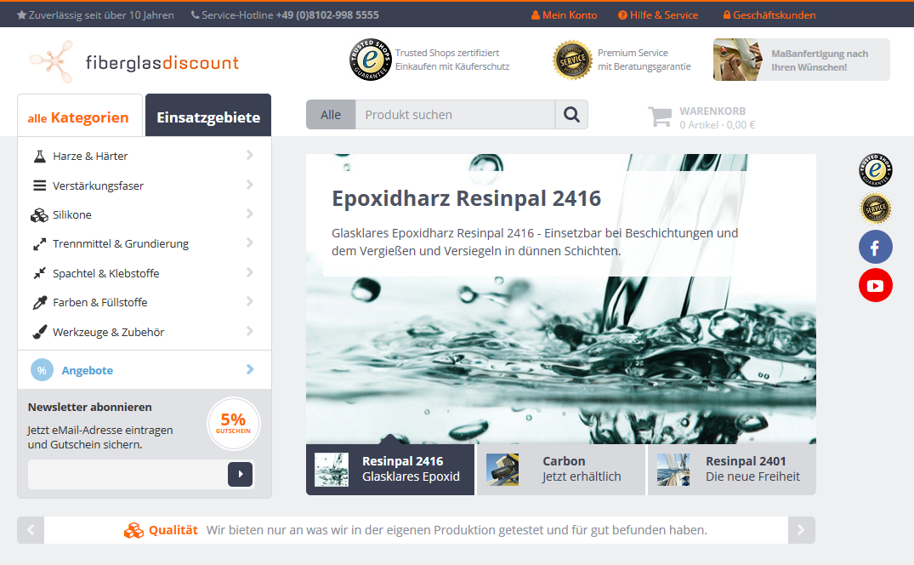Screen dimensions: 914x565
Task: Expand the Silikone submenu chevron
Action: [249, 214]
